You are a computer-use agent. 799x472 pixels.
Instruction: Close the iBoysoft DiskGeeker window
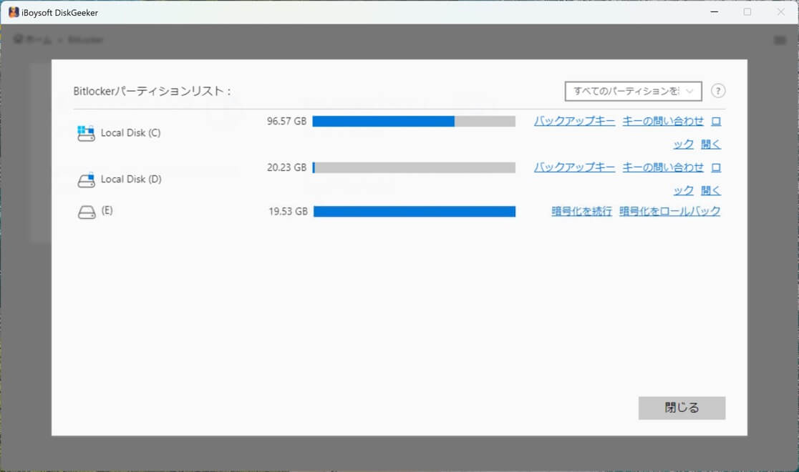780,11
